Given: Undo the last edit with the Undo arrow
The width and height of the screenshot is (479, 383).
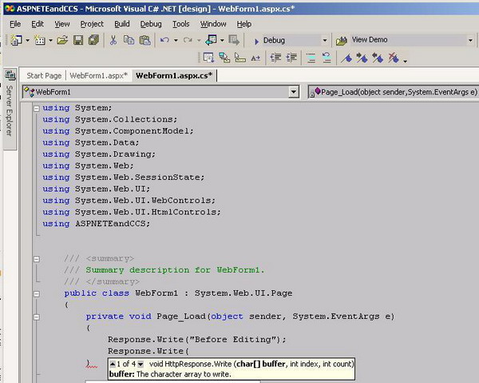Looking at the screenshot, I should tap(164, 40).
